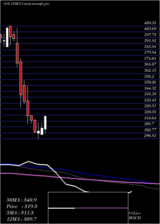
Task: Select the 296.83 price level label
Action: pyautogui.click(x=150, y=136)
